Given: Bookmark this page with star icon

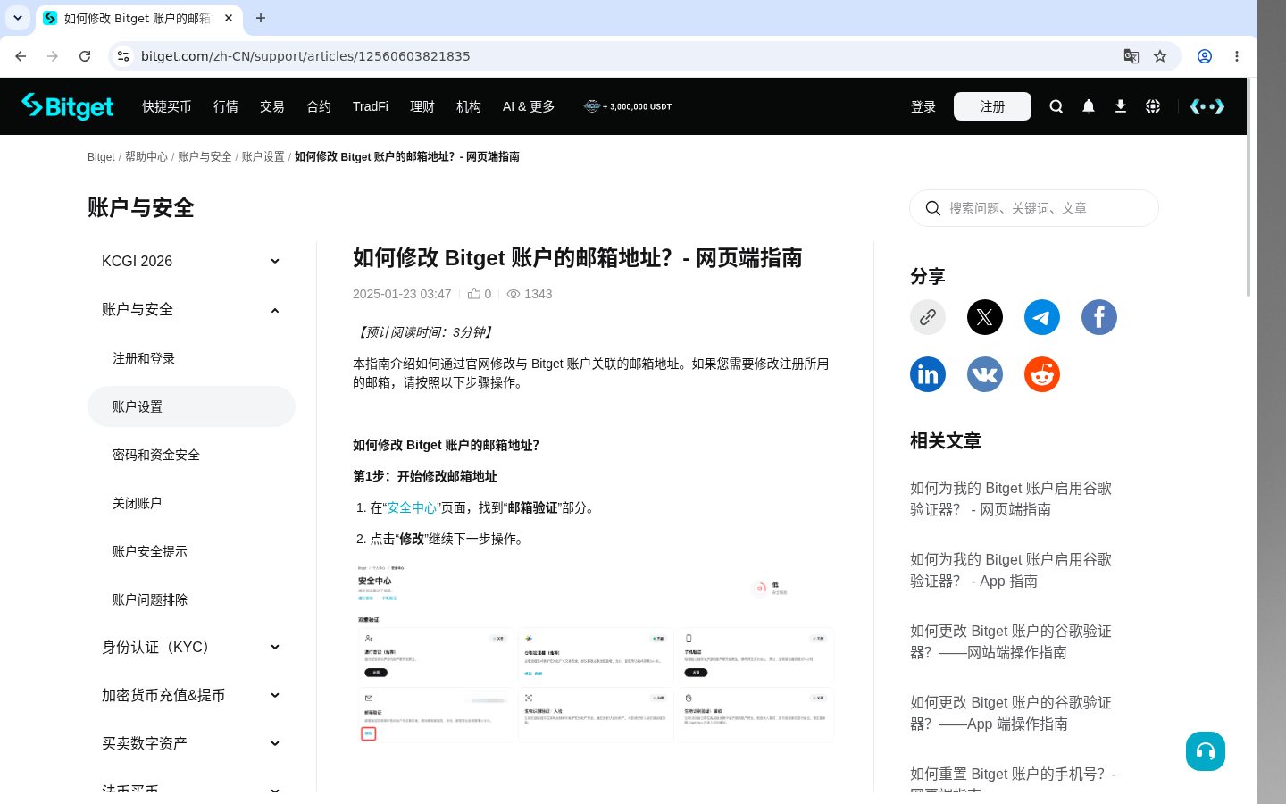Looking at the screenshot, I should click(1160, 56).
